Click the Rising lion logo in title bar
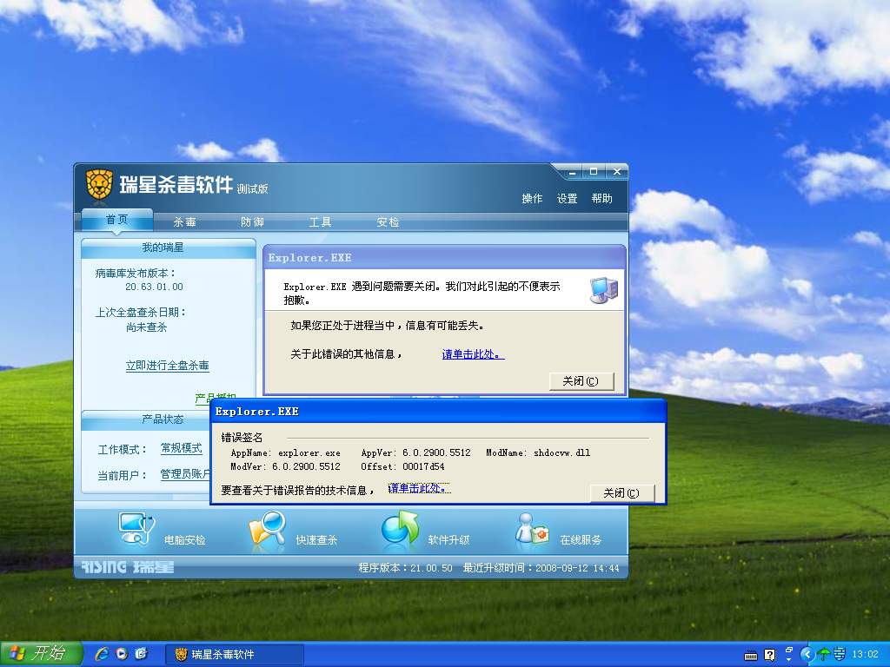Image resolution: width=890 pixels, height=667 pixels. 99,185
